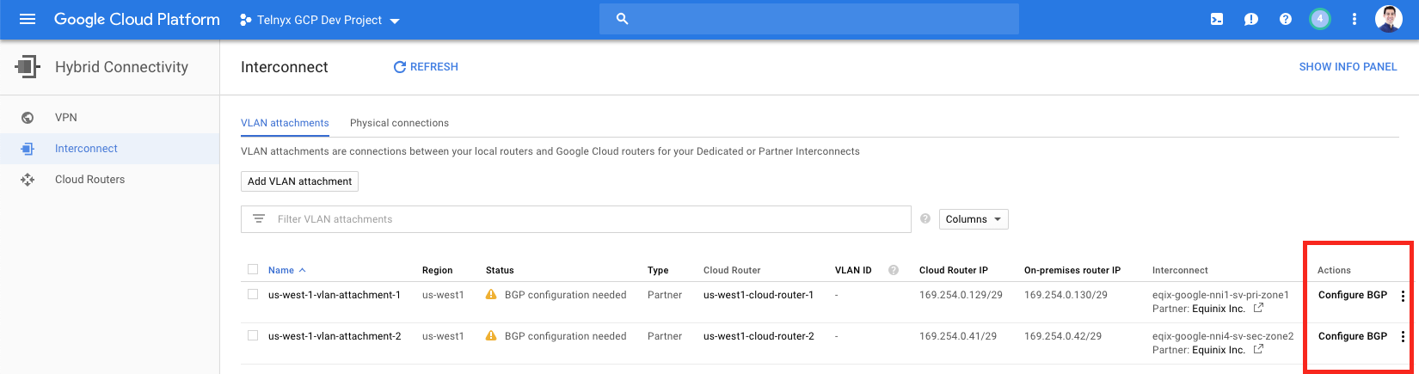Image resolution: width=1419 pixels, height=374 pixels.
Task: Toggle the select-all header checkbox
Action: pyautogui.click(x=253, y=269)
